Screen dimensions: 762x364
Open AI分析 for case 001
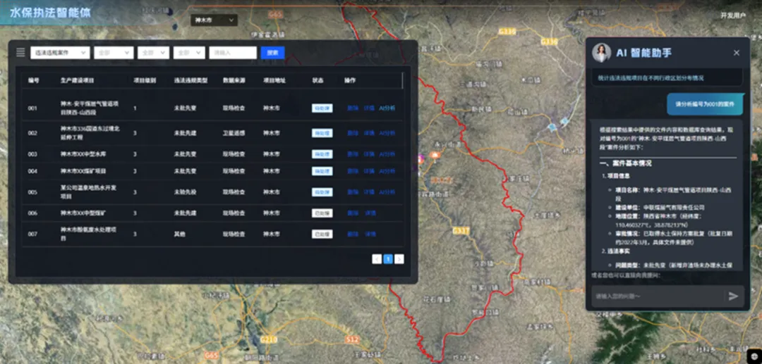(x=387, y=108)
